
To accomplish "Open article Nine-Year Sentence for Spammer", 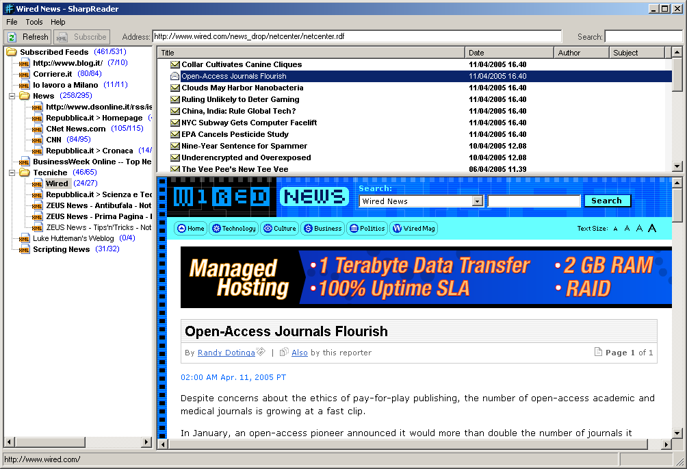I will 244,146.
